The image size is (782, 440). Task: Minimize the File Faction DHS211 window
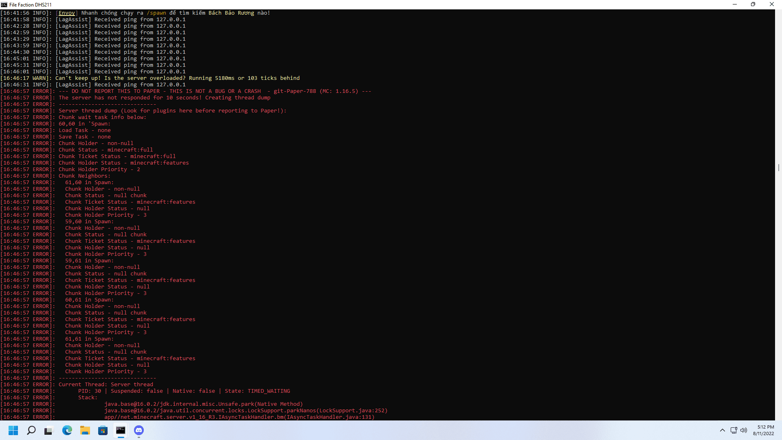[735, 4]
